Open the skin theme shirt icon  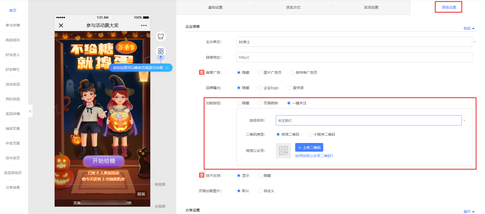click(161, 36)
